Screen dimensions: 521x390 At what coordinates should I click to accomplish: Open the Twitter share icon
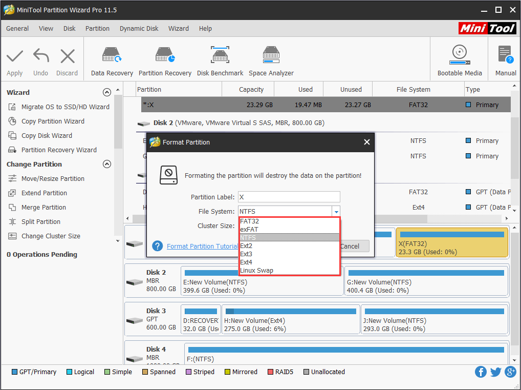coord(495,372)
